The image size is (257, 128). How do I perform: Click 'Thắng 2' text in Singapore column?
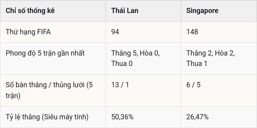tap(199, 54)
